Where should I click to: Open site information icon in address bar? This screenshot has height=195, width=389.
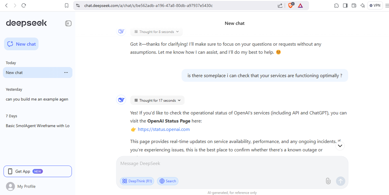click(x=77, y=5)
